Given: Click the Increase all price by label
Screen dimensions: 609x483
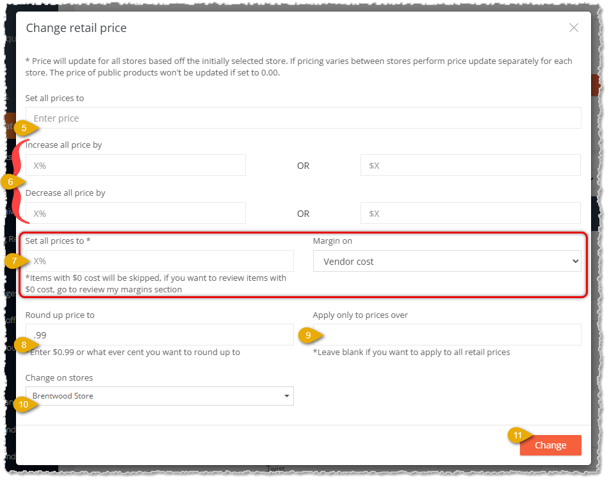Looking at the screenshot, I should (63, 145).
